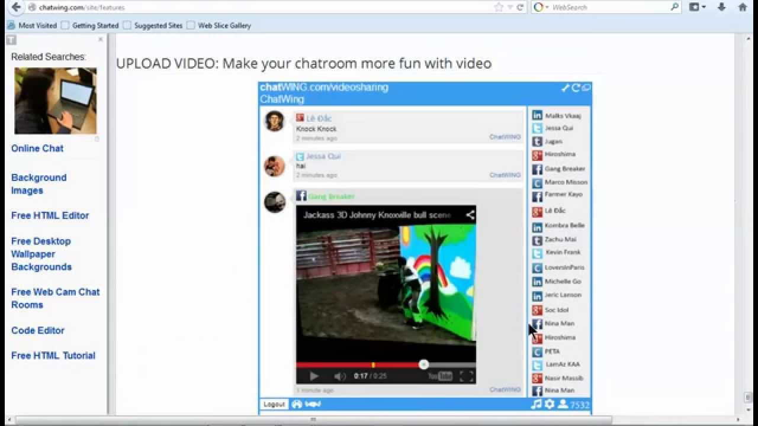The height and width of the screenshot is (426, 758).
Task: Click the horizontal page scrollbar
Action: coord(313,420)
